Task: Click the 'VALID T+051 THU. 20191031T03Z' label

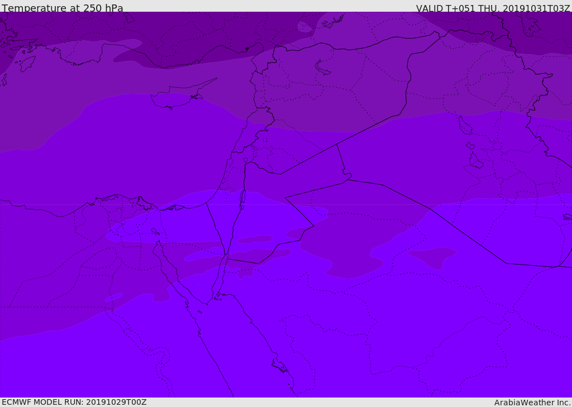Action: 493,8
